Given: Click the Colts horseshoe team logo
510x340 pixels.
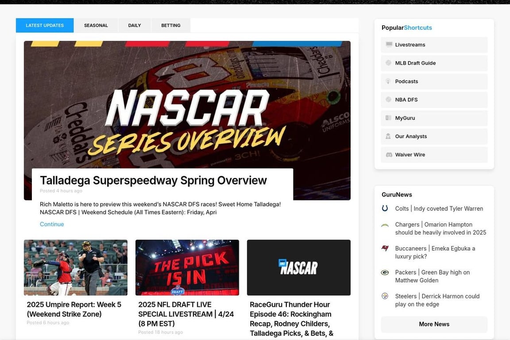Looking at the screenshot, I should 385,208.
